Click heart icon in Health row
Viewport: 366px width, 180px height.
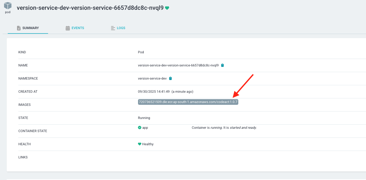click(140, 144)
